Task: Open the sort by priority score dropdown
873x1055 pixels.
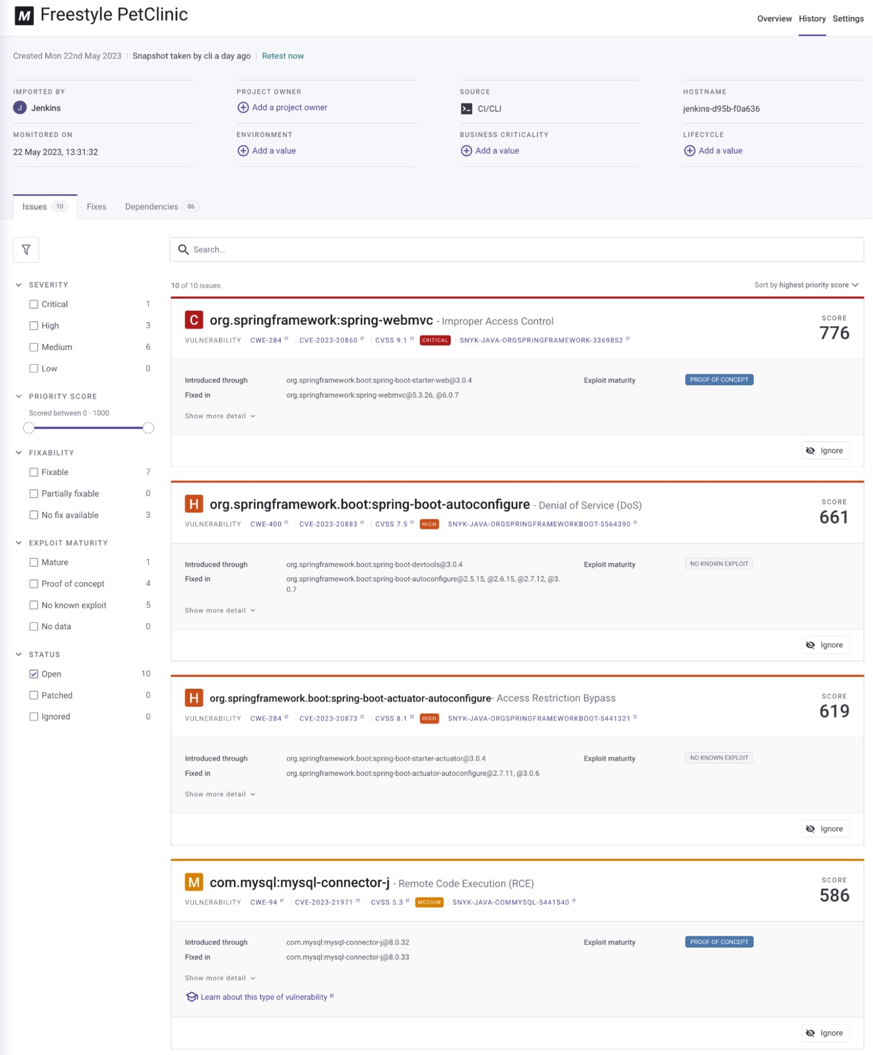Action: (806, 284)
